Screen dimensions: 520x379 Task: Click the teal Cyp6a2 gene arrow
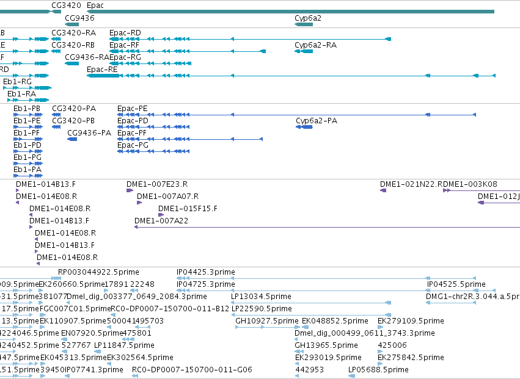point(304,24)
